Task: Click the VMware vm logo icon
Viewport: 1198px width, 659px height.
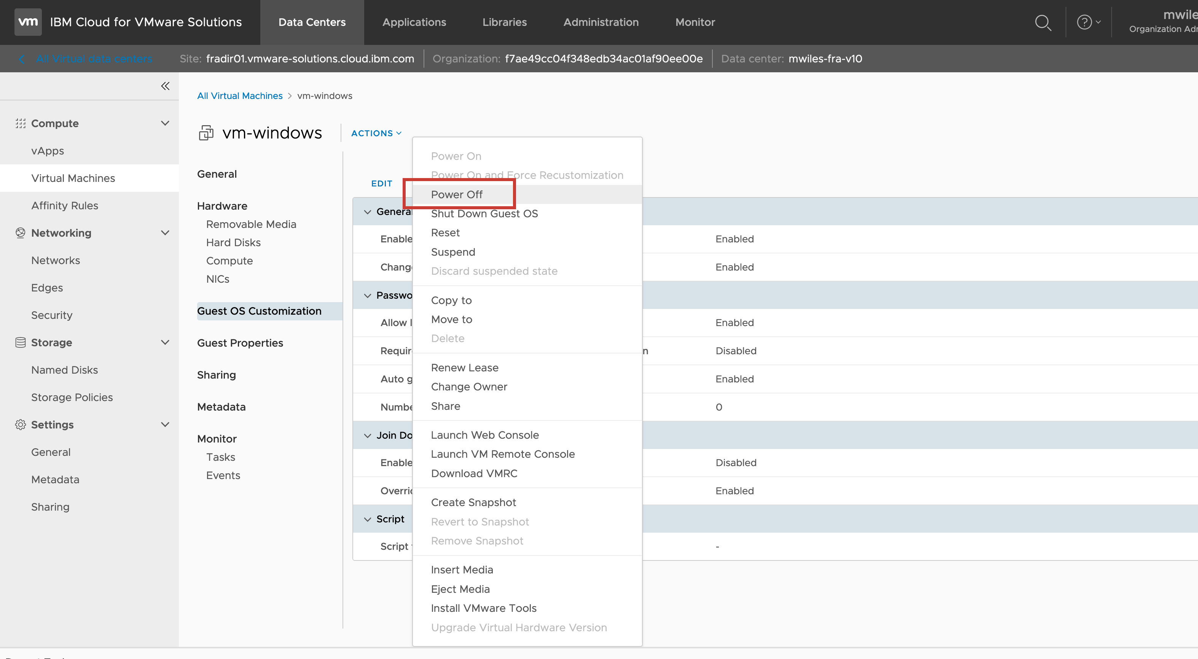Action: pyautogui.click(x=28, y=22)
